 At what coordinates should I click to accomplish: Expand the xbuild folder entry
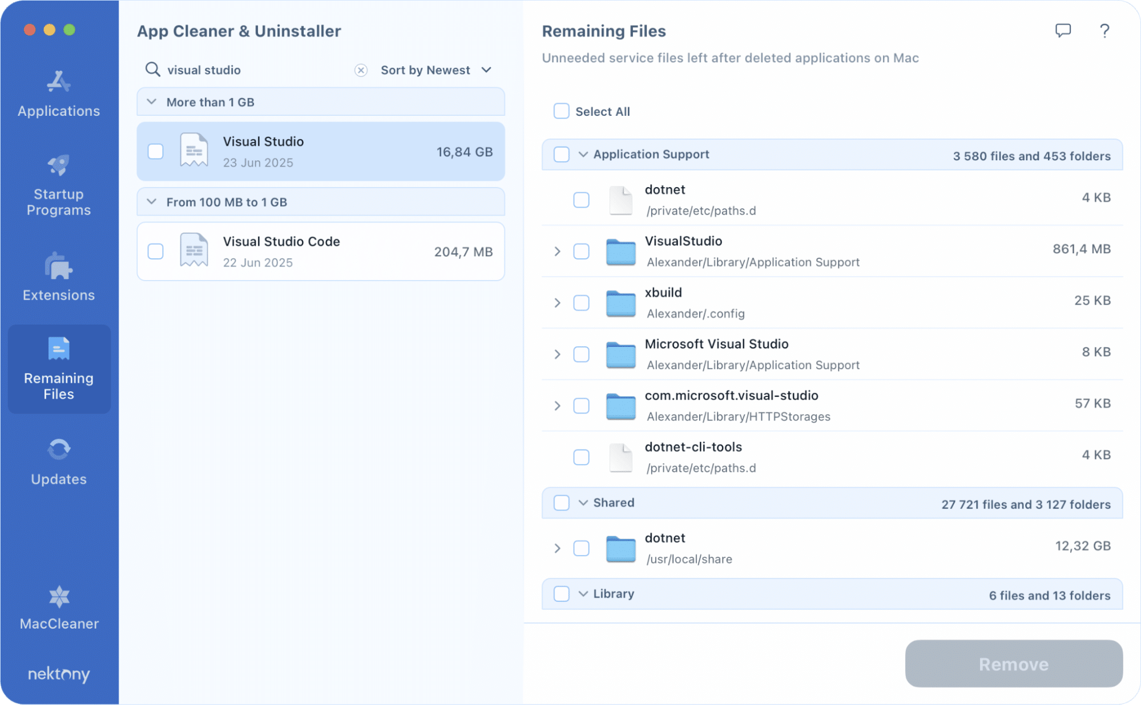pos(557,303)
